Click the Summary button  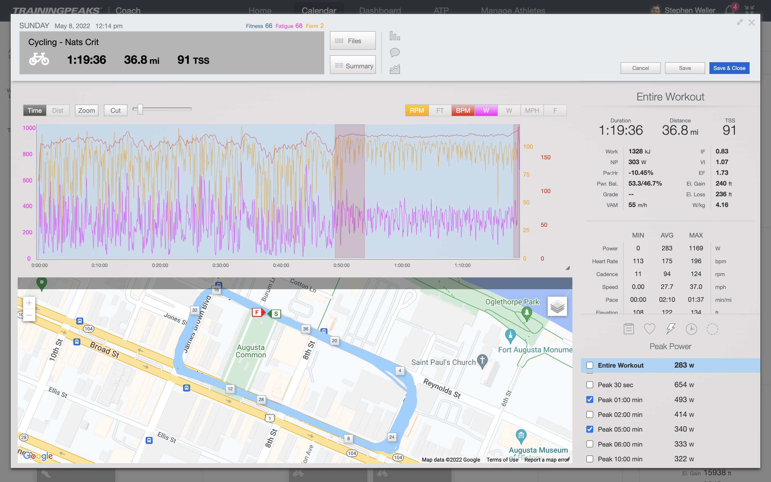coord(353,65)
